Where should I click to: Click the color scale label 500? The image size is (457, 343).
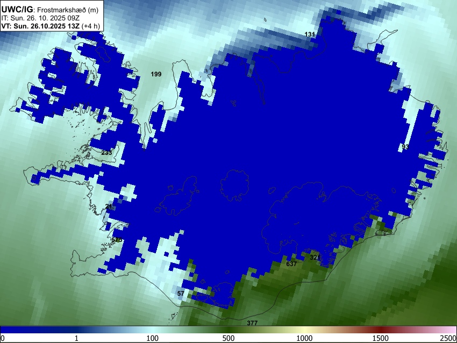[x=228, y=338]
